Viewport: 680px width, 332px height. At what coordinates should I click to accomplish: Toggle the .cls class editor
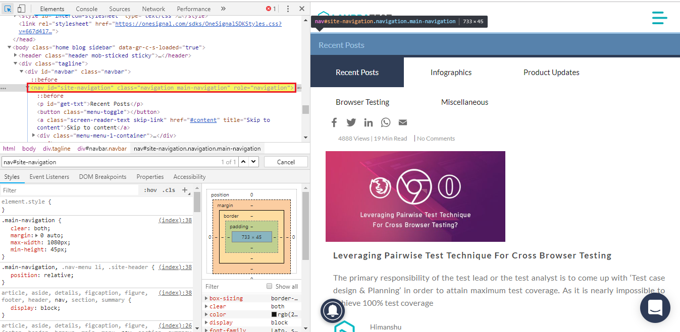170,190
